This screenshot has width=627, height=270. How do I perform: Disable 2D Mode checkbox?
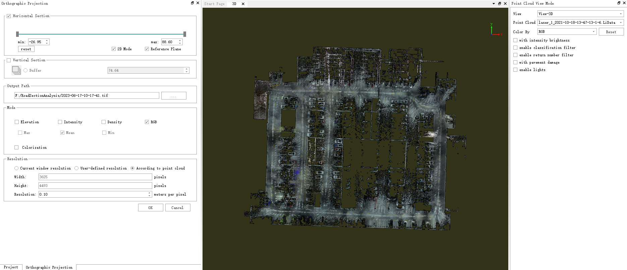[x=114, y=49]
